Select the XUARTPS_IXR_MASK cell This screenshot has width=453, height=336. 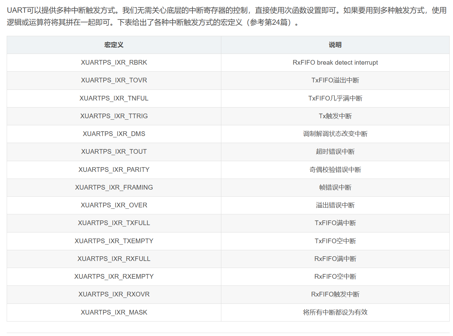click(x=114, y=313)
